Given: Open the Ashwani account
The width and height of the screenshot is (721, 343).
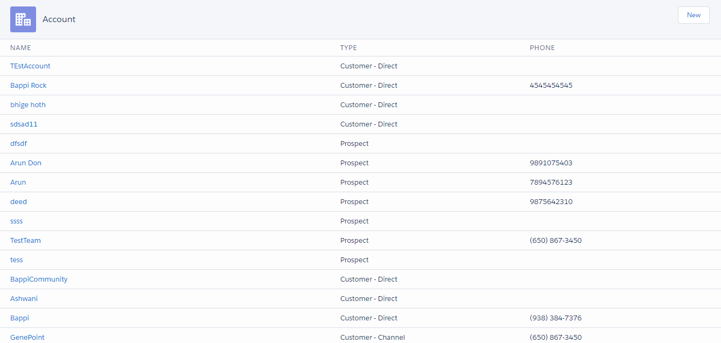Looking at the screenshot, I should click(x=24, y=299).
